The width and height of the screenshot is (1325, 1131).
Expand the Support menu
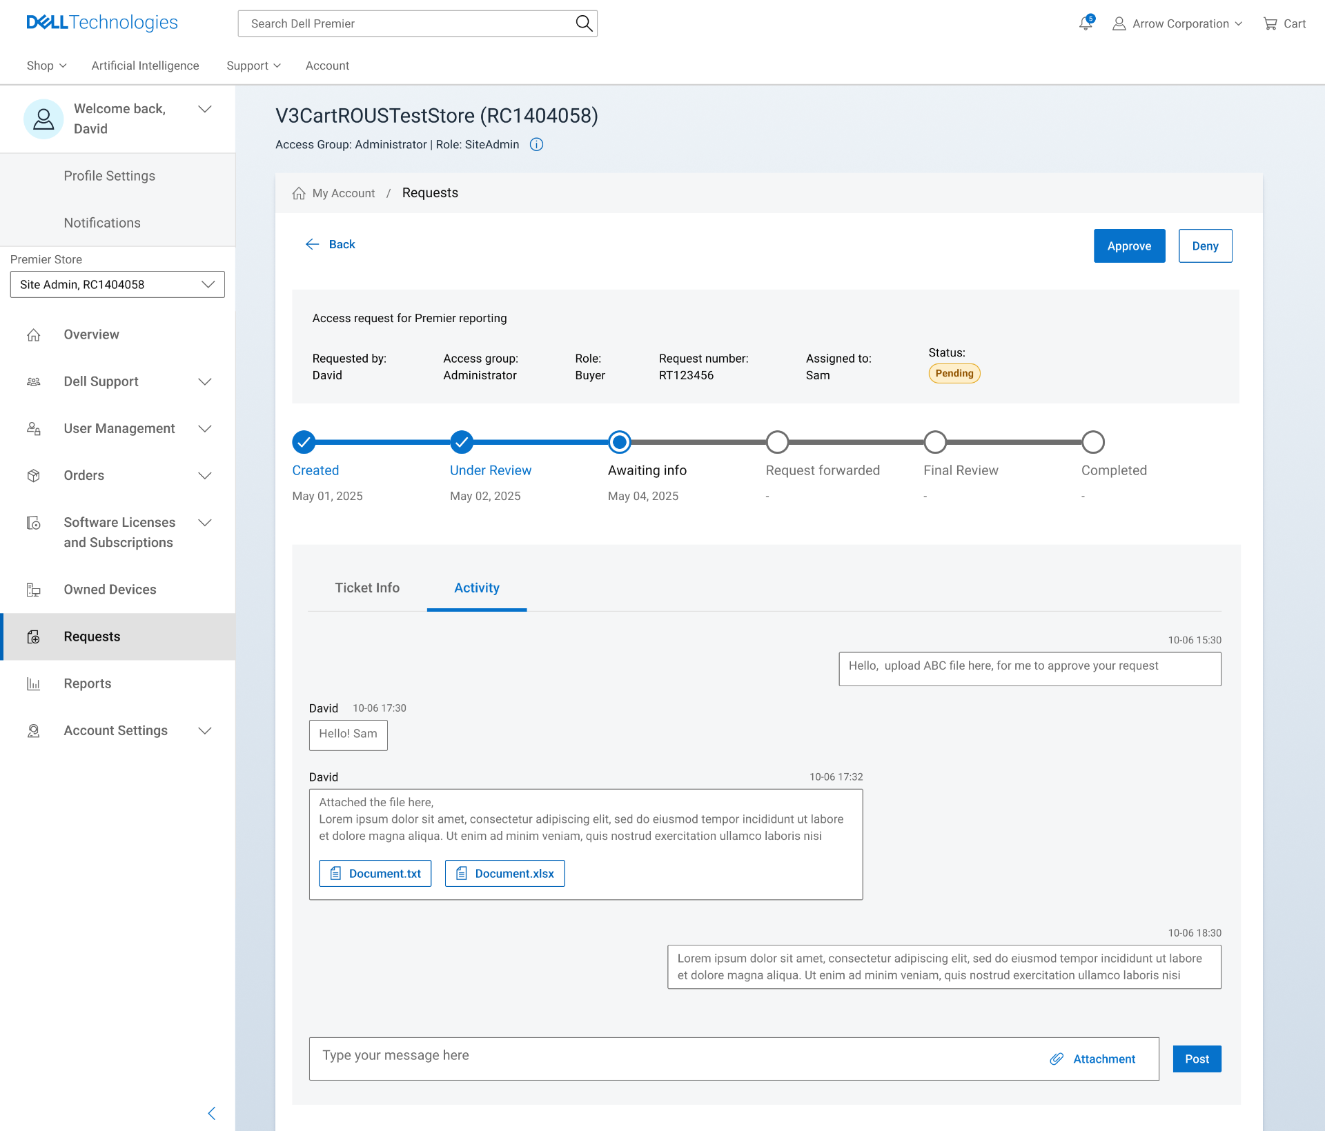253,66
